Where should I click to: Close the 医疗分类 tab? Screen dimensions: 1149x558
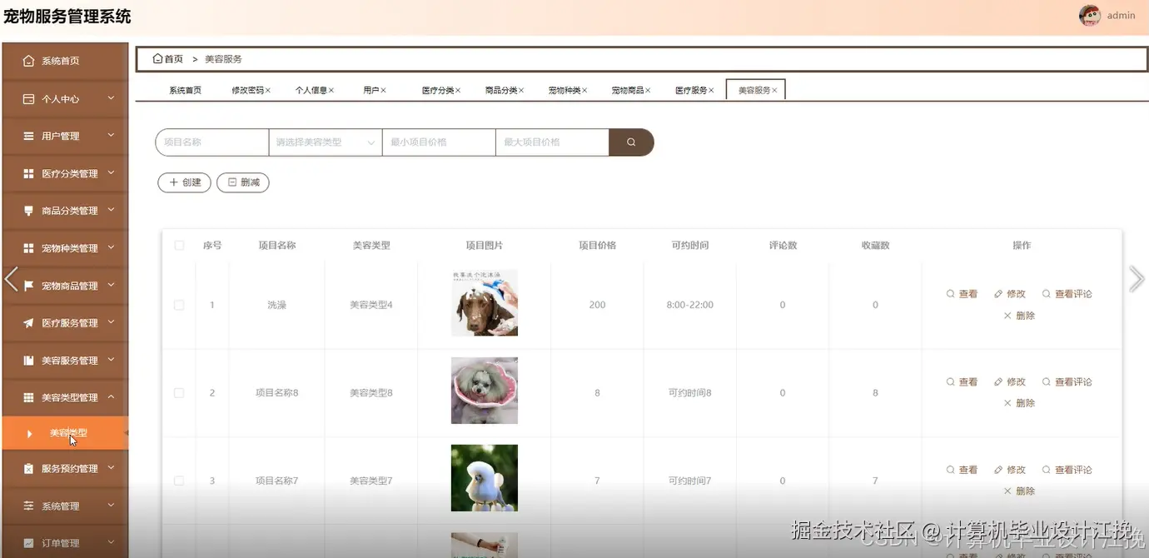(x=458, y=90)
